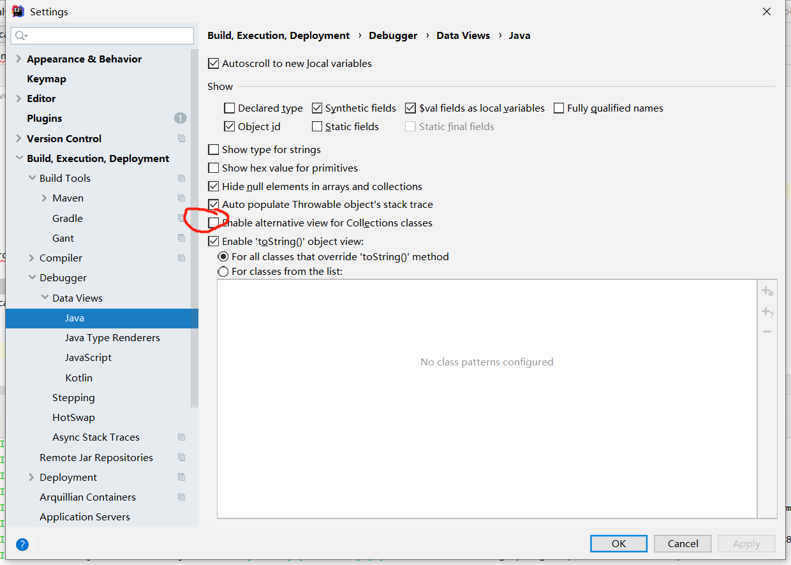Click the project-level icon beside Remote Jar Repositories

click(x=182, y=457)
